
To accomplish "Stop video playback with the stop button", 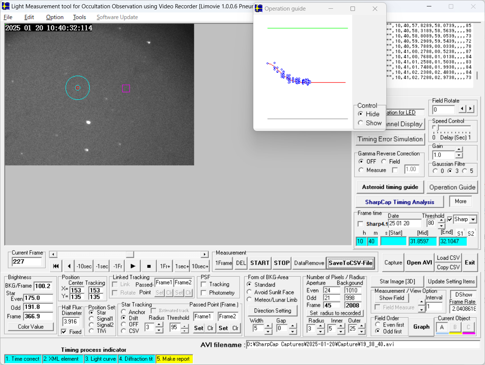I will (x=149, y=266).
